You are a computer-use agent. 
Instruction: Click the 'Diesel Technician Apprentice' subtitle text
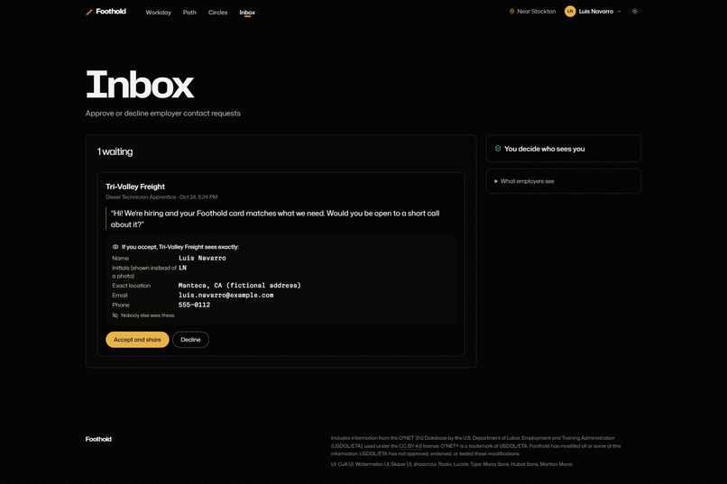141,197
